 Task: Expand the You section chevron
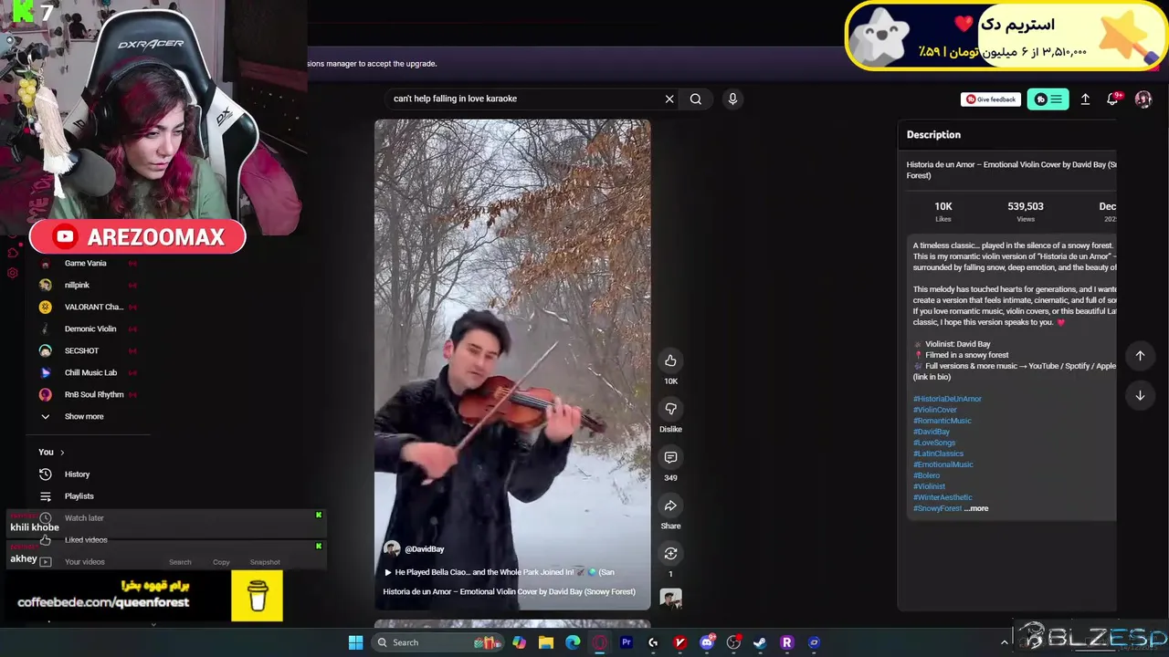(62, 453)
